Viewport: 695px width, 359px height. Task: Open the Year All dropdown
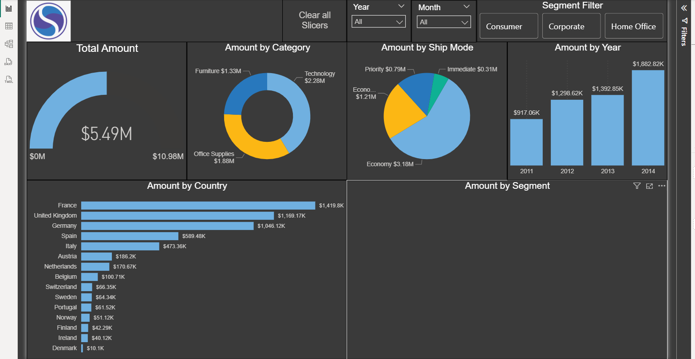pos(379,22)
